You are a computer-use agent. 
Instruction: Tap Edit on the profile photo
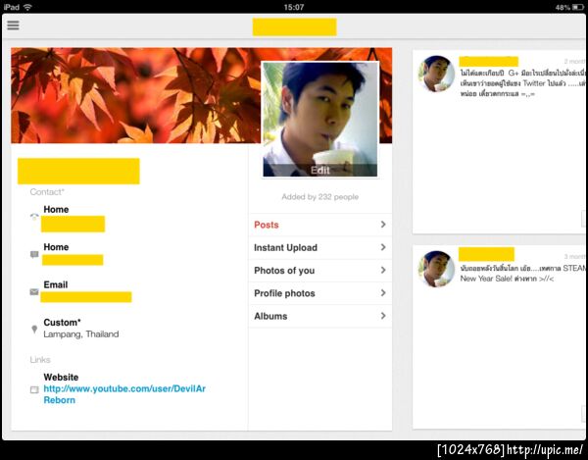point(320,171)
